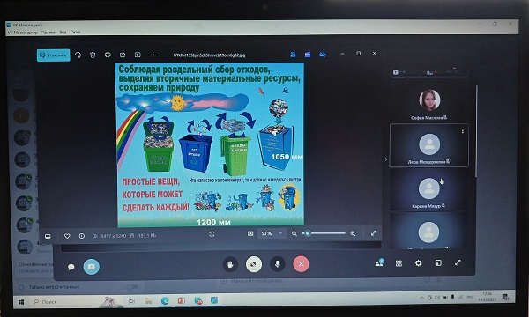Image resolution: width=529 pixels, height=317 pixels.
Task: Collapse participants panel with the chevron arrow
Action: (386, 159)
